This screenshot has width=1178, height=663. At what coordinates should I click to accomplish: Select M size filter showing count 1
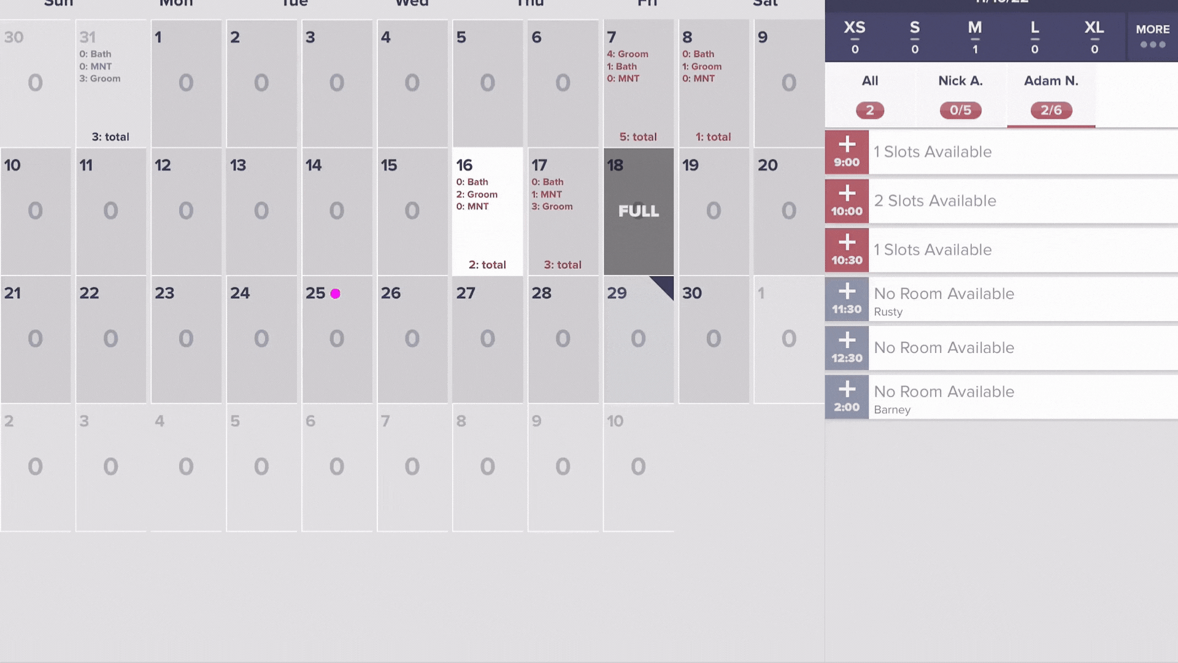(x=975, y=36)
